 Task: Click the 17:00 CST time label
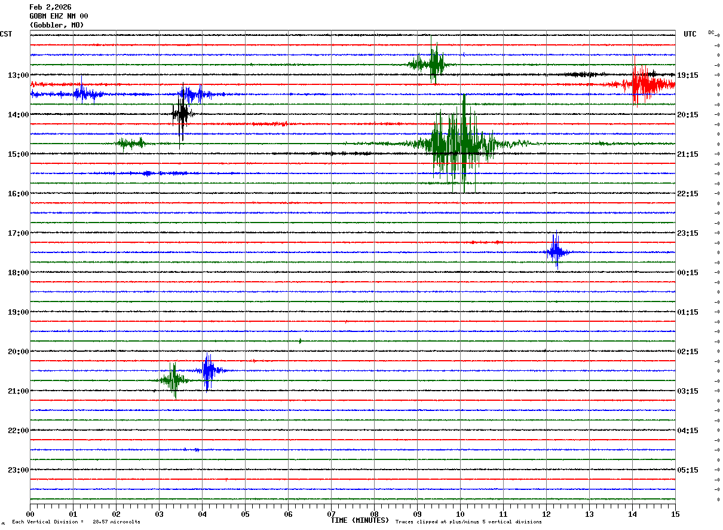(x=18, y=233)
